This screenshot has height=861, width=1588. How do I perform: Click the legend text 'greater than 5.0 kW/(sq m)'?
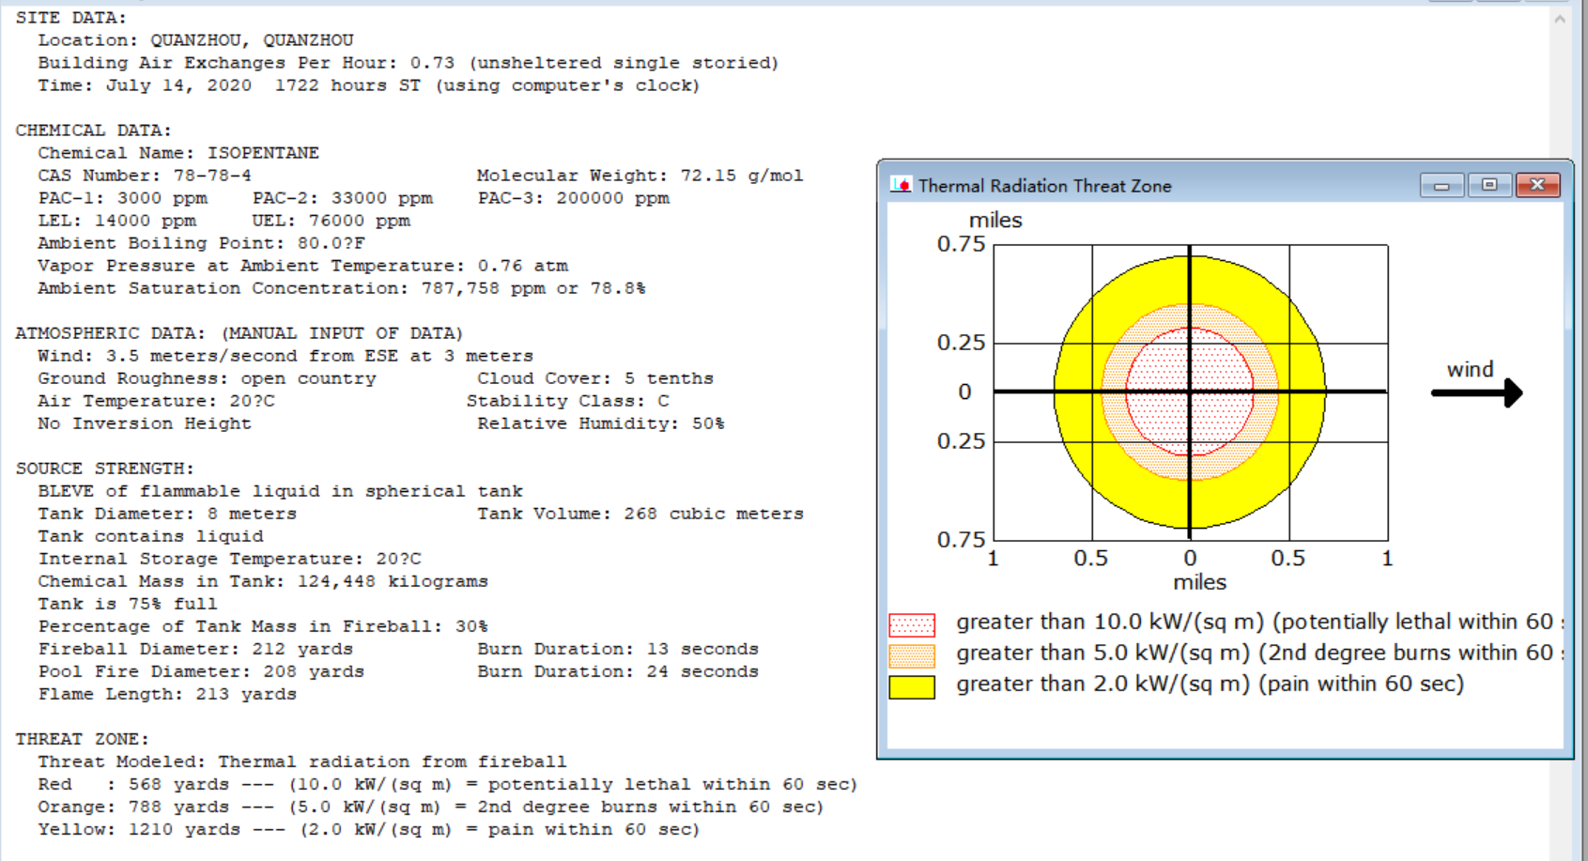click(x=1102, y=653)
